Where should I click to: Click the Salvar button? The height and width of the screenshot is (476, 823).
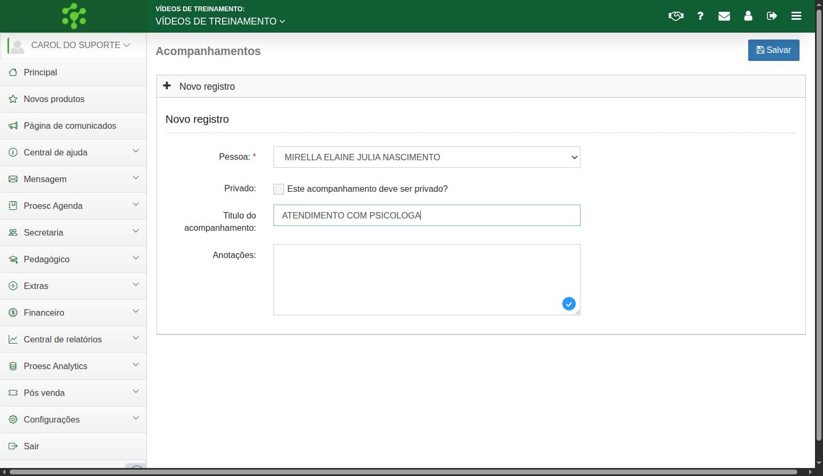(773, 50)
